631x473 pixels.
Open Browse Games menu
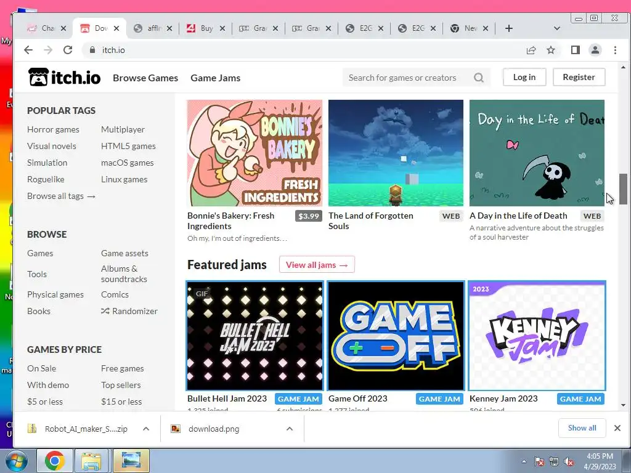[145, 78]
